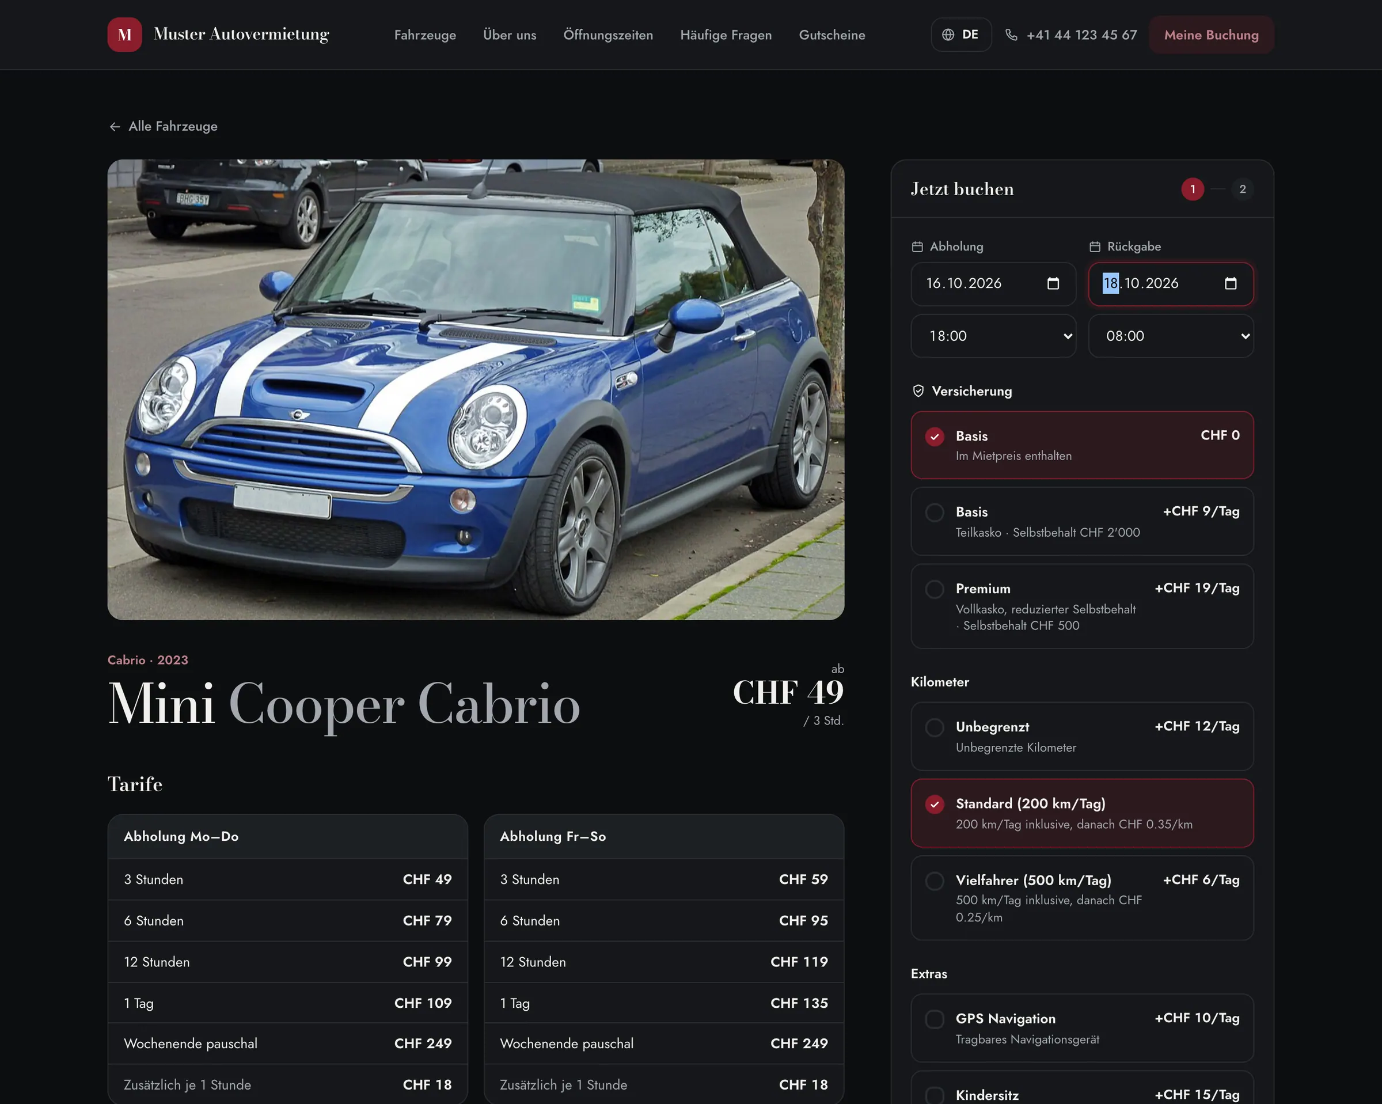Open Öffnungszeiten in the navigation
1382x1104 pixels.
[x=608, y=35]
